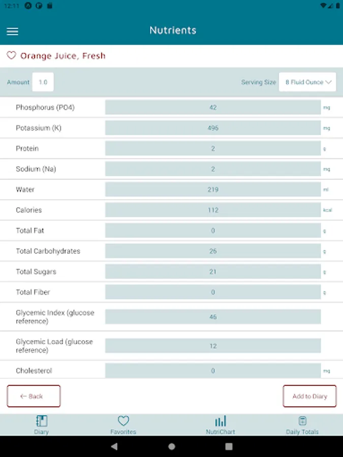Click the Amount input field
This screenshot has width=343, height=457.
(x=43, y=82)
